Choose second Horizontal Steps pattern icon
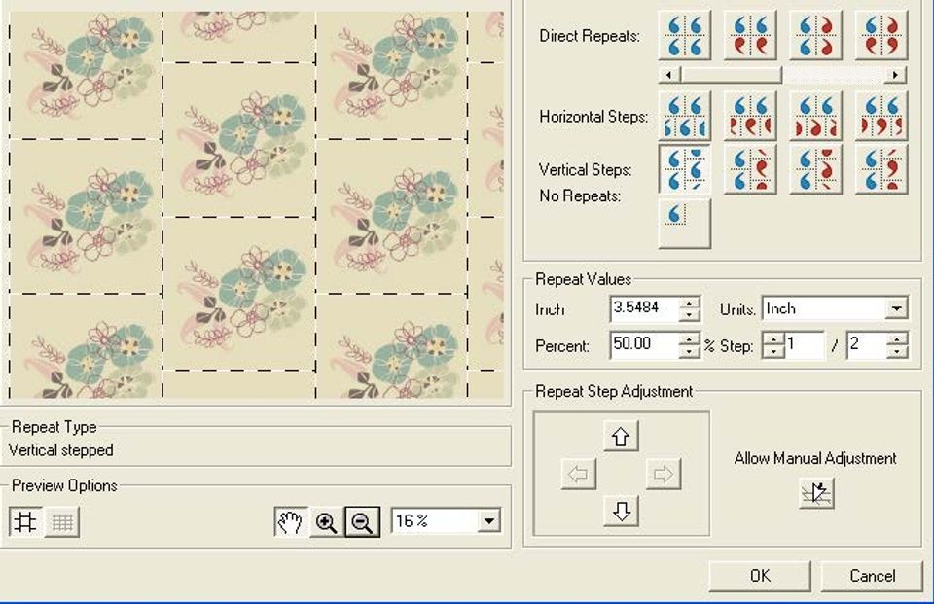 click(x=750, y=116)
